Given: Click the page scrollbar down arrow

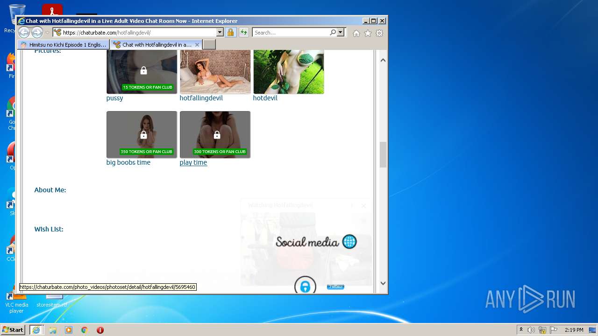Looking at the screenshot, I should click(383, 283).
